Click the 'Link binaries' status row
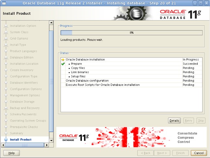The height and width of the screenshot is (158, 210). coord(131,72)
